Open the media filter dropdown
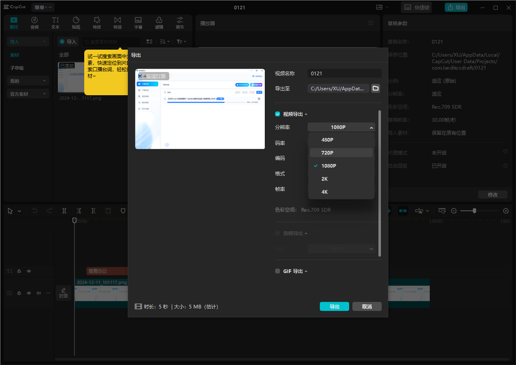The image size is (516, 365). pos(181,42)
